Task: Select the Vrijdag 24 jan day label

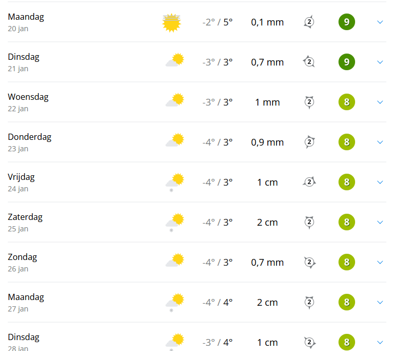Action: coord(21,177)
